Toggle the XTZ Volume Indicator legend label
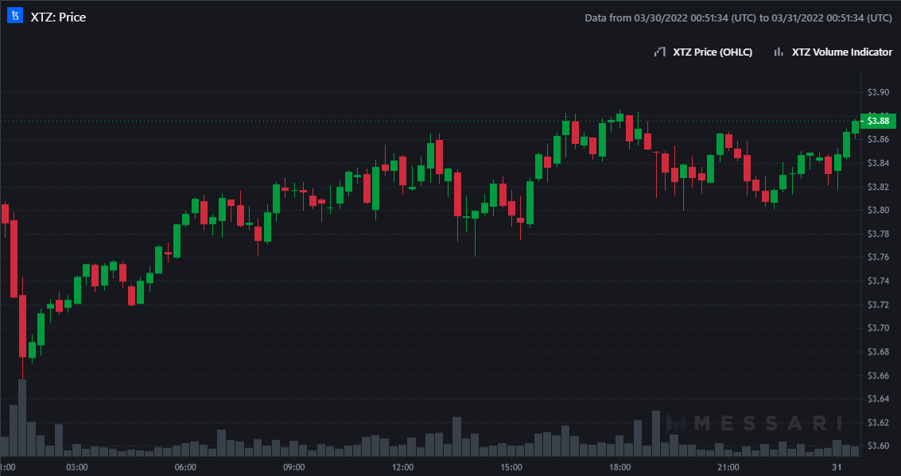 tap(841, 52)
